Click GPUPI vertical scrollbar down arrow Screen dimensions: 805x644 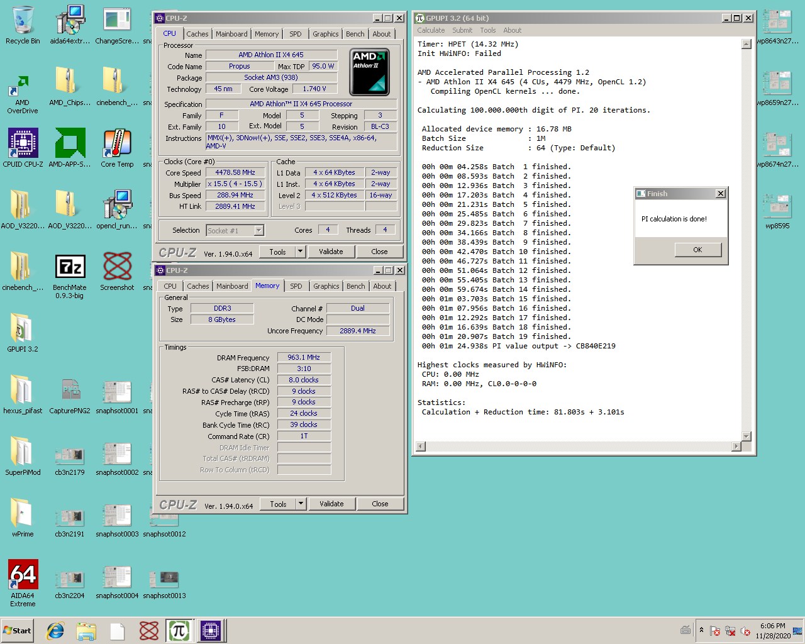[x=747, y=436]
